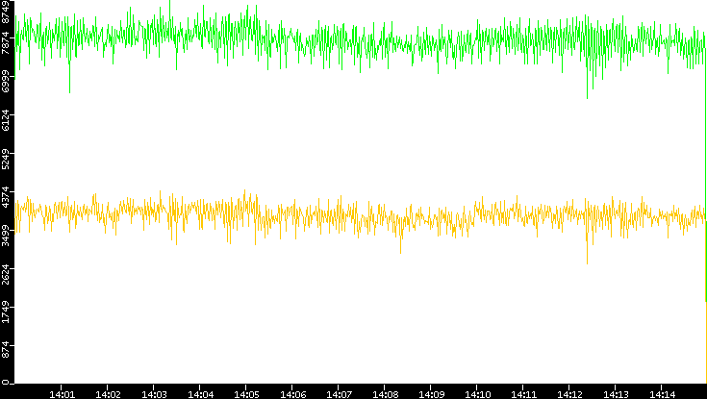Select the 1749 y-axis value
Image resolution: width=707 pixels, height=399 pixels.
coord(6,312)
